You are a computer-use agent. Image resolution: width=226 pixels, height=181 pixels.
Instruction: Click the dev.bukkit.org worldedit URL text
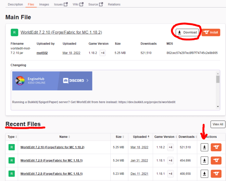[x=147, y=102]
